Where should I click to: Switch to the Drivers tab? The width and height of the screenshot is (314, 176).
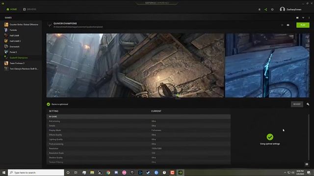click(x=29, y=9)
